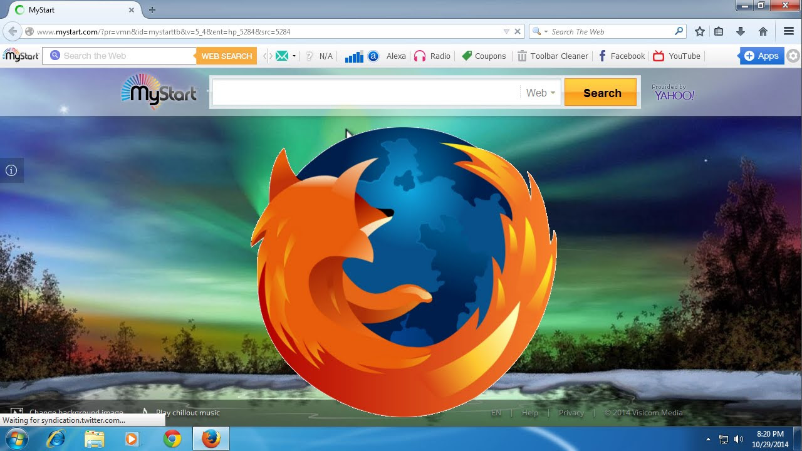Image resolution: width=802 pixels, height=451 pixels.
Task: Go to the Firefox home page icon
Action: (x=763, y=31)
